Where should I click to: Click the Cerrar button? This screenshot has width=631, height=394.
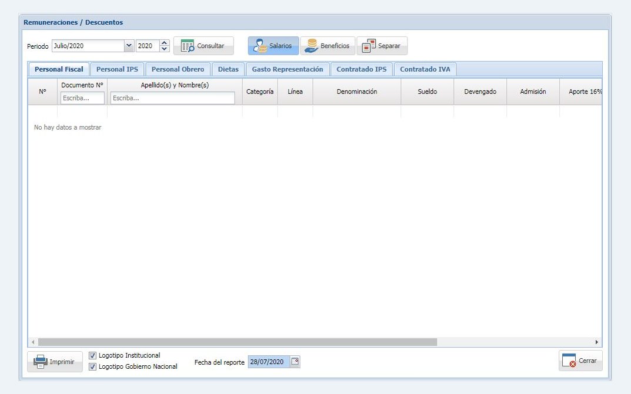point(580,361)
